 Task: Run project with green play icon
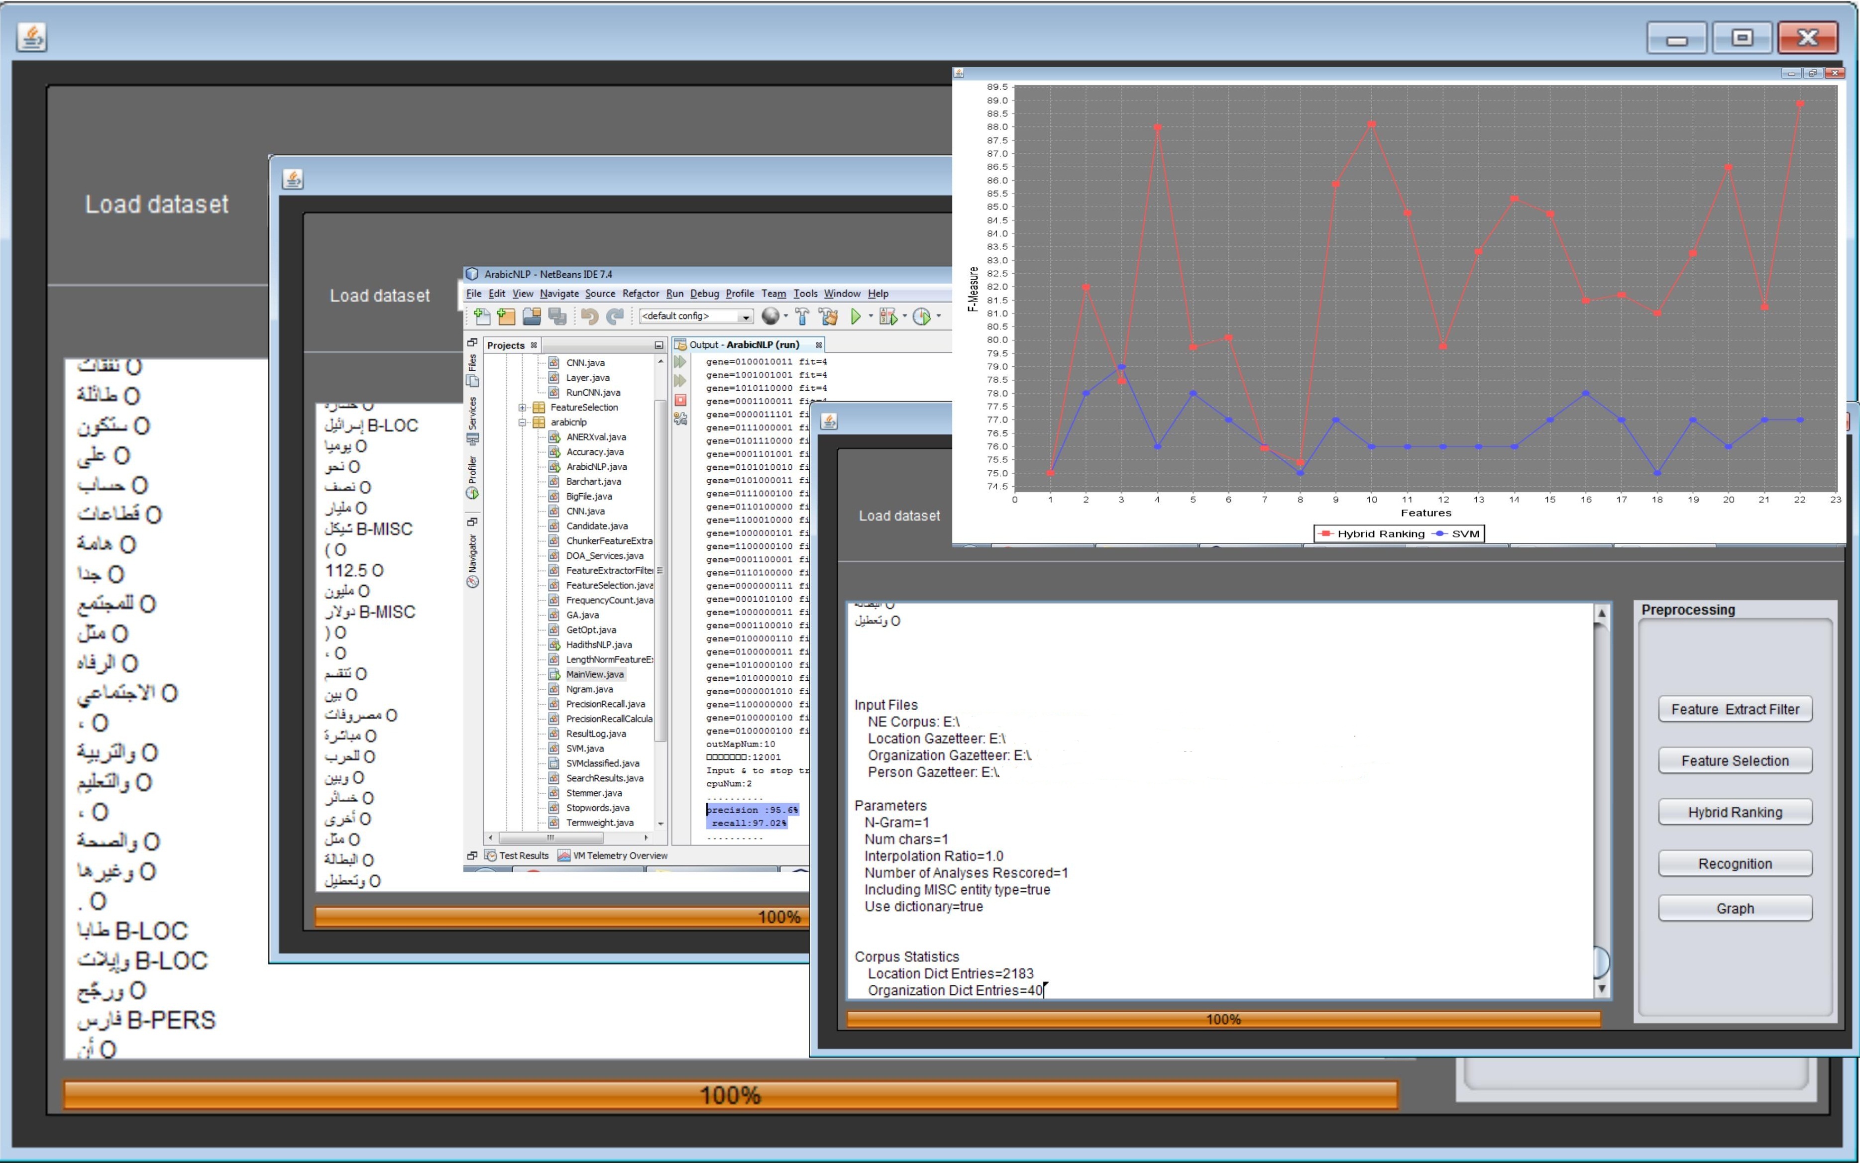pyautogui.click(x=856, y=316)
